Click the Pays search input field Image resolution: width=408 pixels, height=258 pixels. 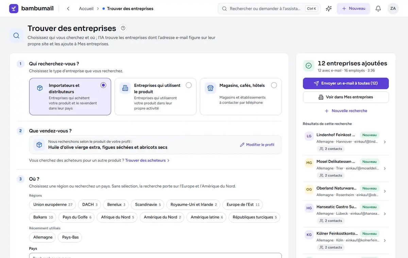click(155, 255)
